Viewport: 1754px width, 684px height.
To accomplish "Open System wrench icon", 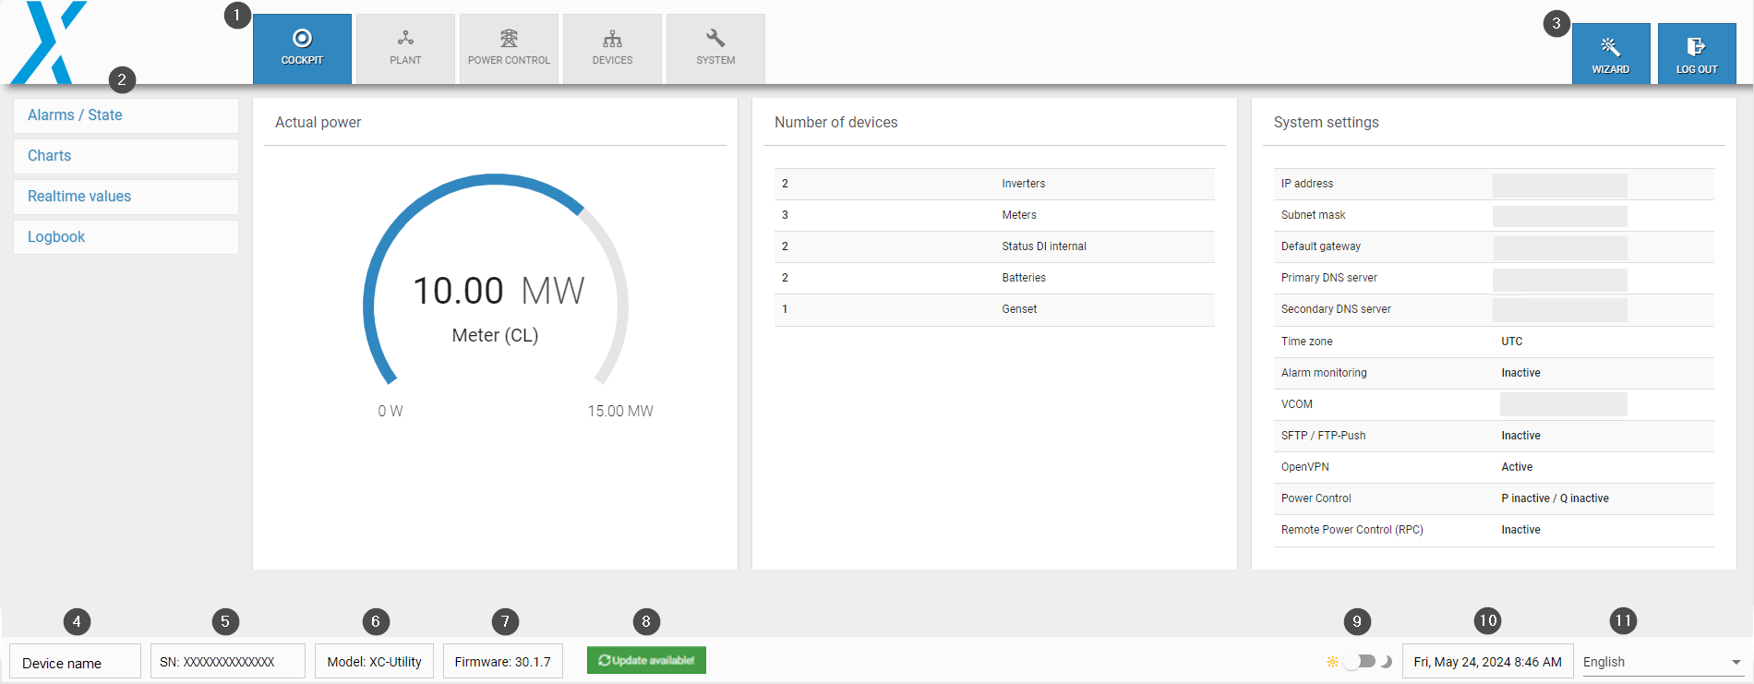I will coord(715,39).
